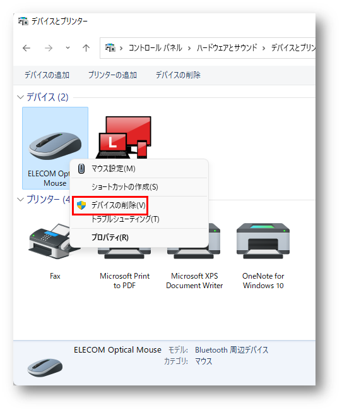342x412 pixels.
Task: Choose プロパティ(R) from context menu
Action: (139, 238)
